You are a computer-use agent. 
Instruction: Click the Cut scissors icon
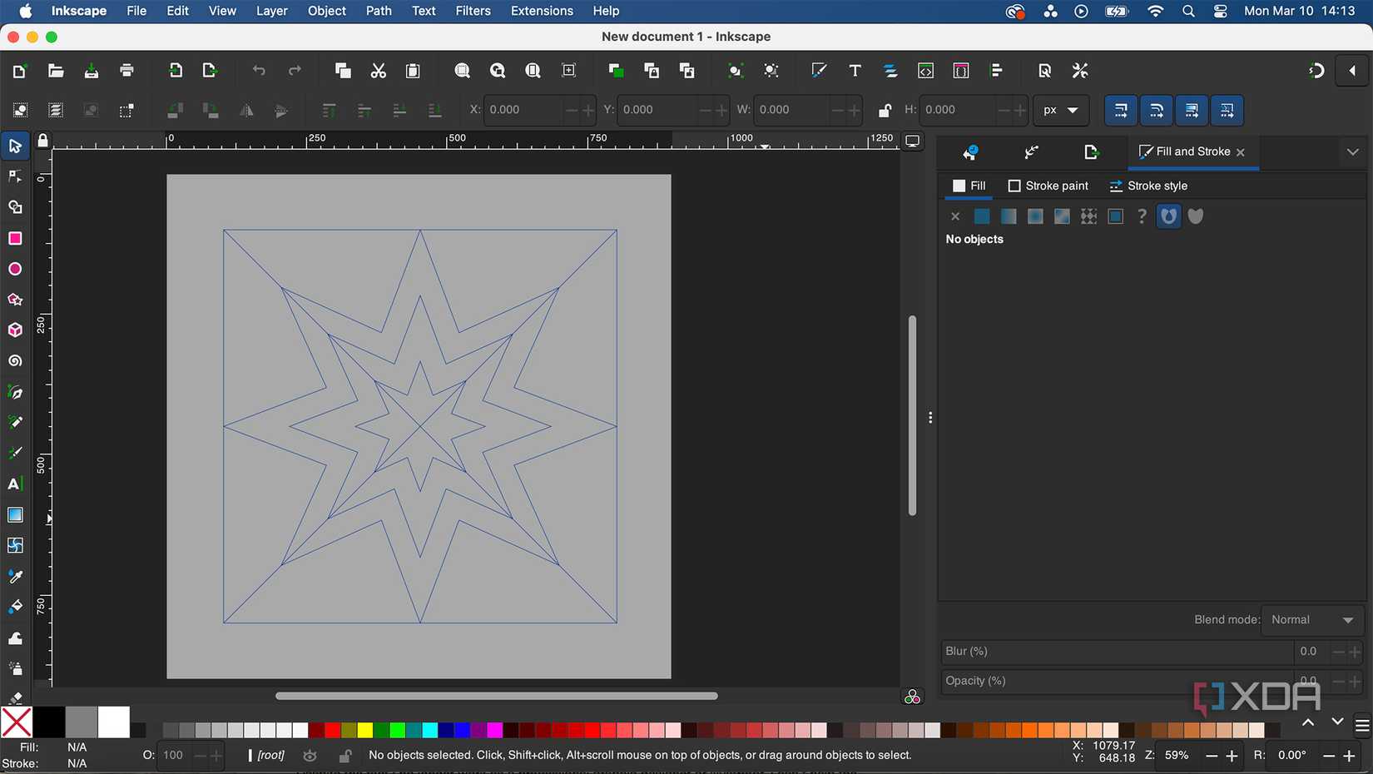[x=379, y=71]
